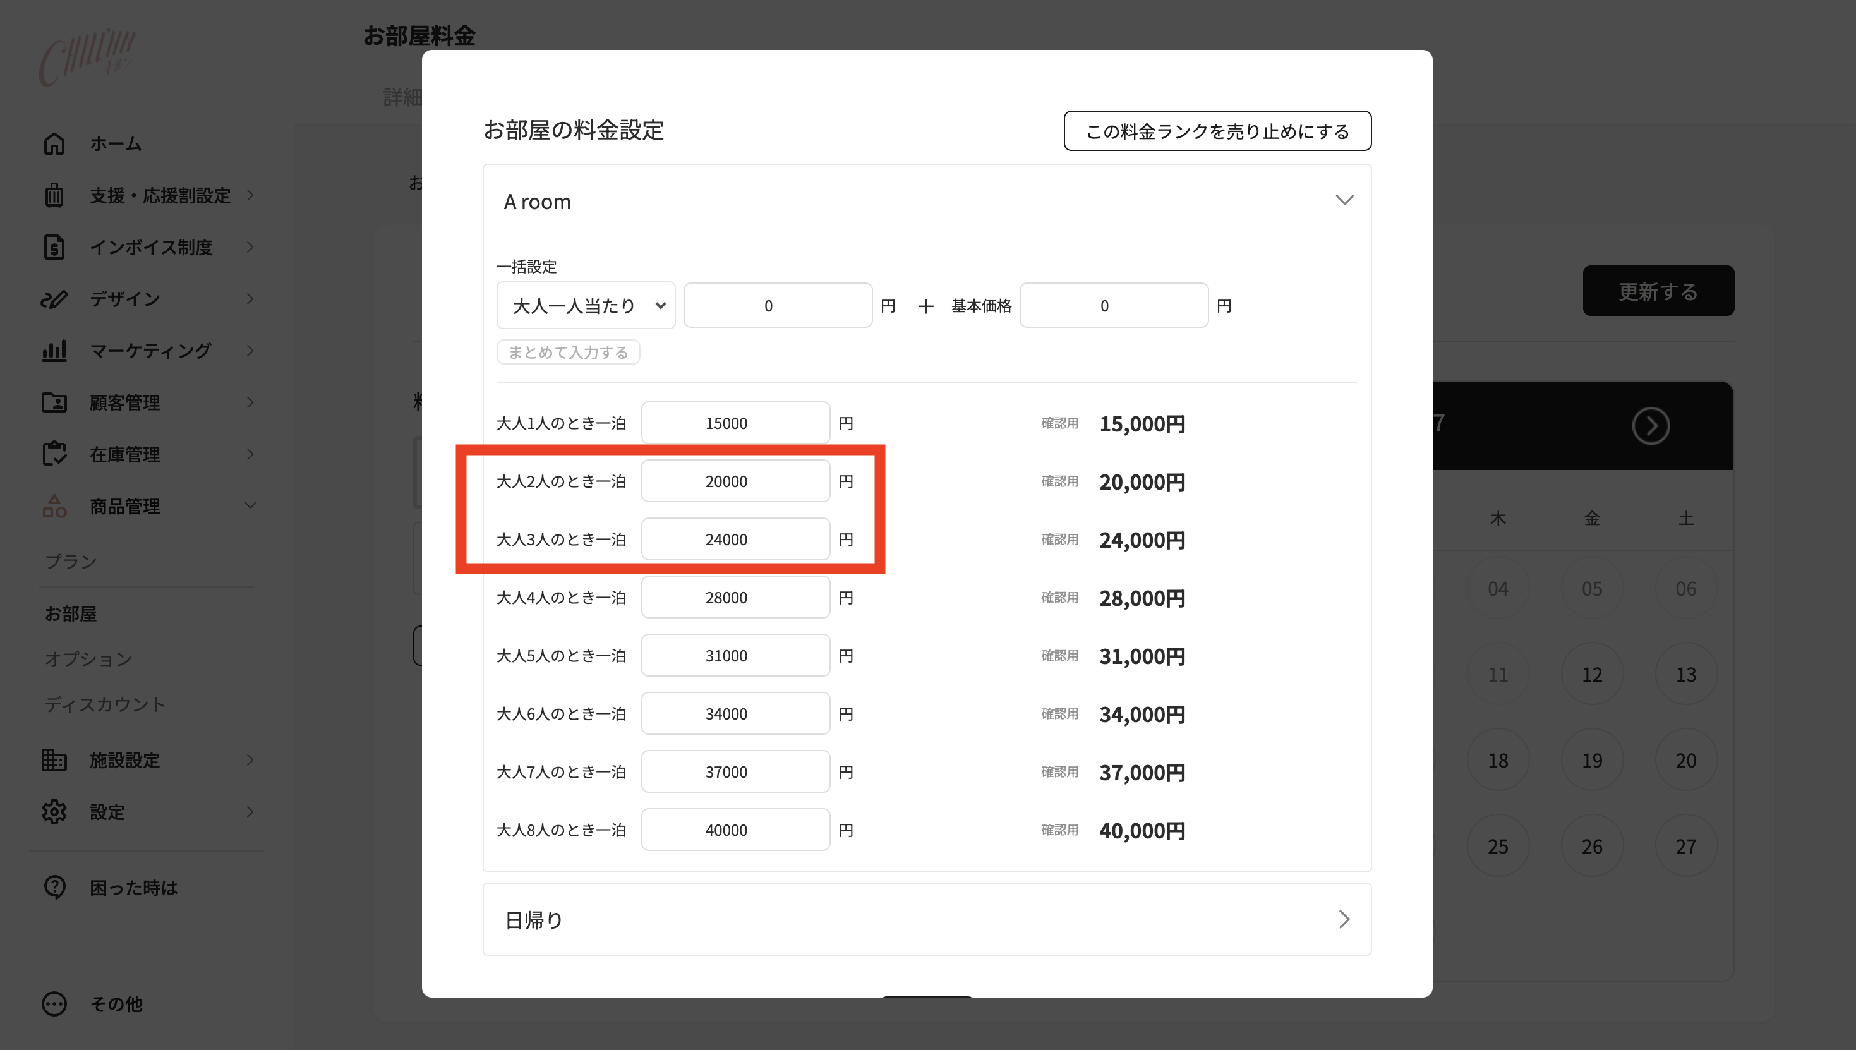The image size is (1856, 1050).
Task: Open 支援・応援割設定 via its trash icon
Action: tap(55, 195)
